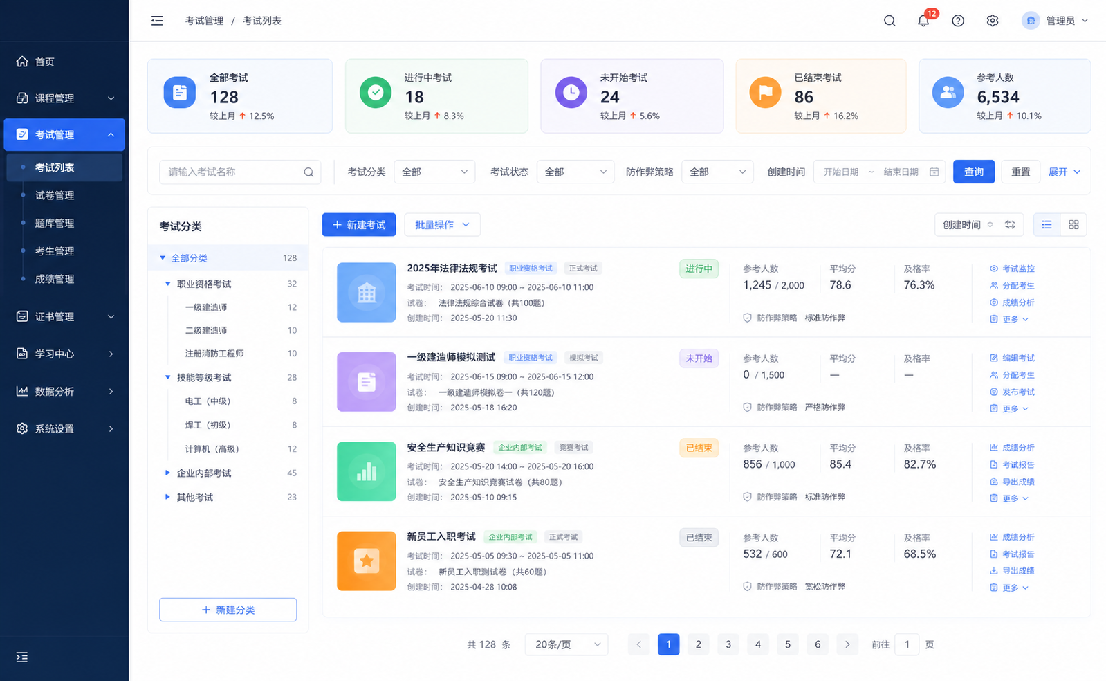Open 创建时间 sort dropdown
Viewport: 1106px width, 681px height.
click(968, 224)
